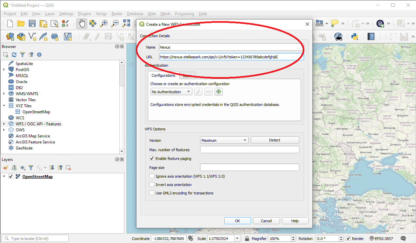Check Ignore axis orientation option
Screen dimensions: 416x243
[x=152, y=176]
